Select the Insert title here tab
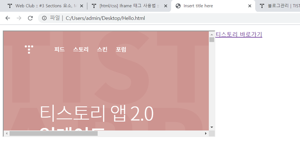This screenshot has height=154, width=300. (x=213, y=6)
